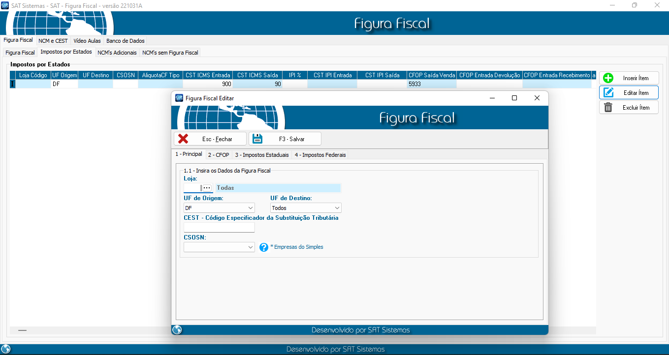Click the CFOP Saída Venda column header
The width and height of the screenshot is (669, 355).
pos(431,75)
